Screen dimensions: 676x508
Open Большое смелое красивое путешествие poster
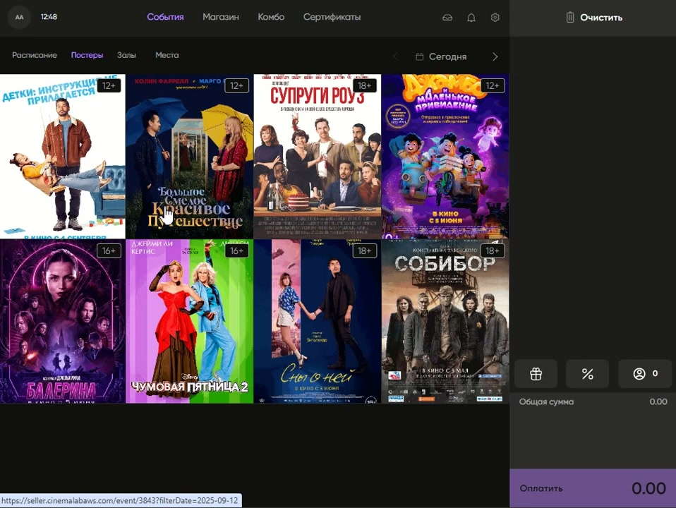coord(189,156)
